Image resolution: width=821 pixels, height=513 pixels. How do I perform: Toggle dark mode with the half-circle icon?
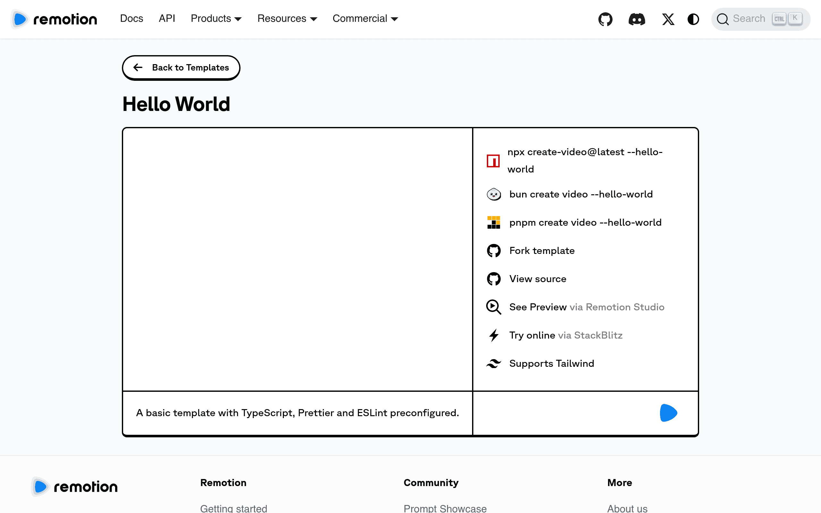click(x=693, y=19)
